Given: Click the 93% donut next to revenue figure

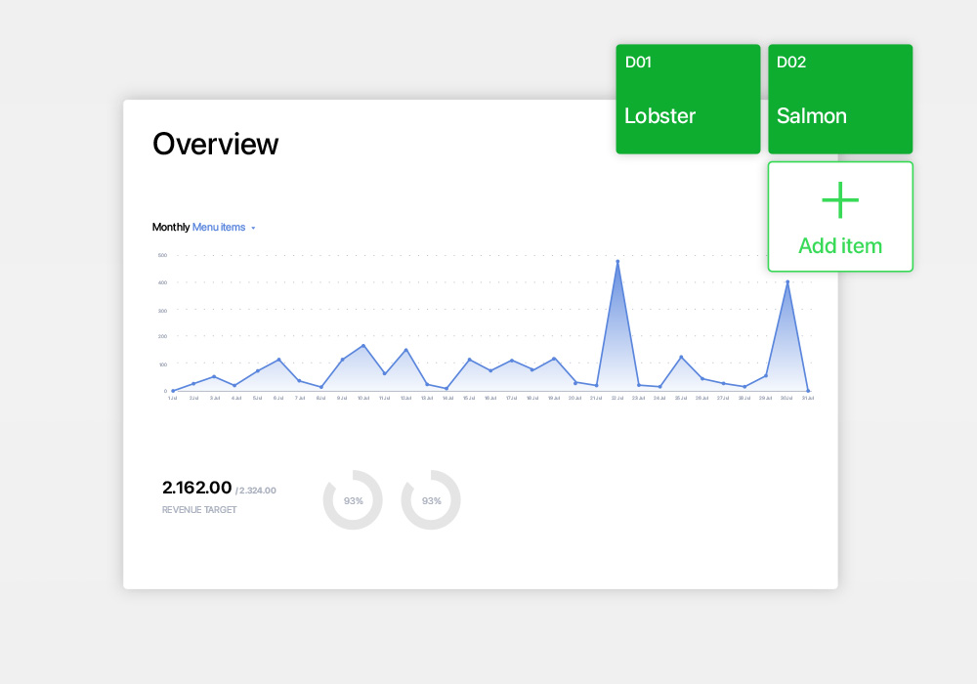Looking at the screenshot, I should click(x=353, y=500).
